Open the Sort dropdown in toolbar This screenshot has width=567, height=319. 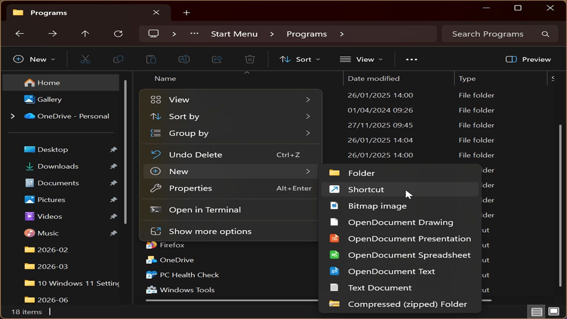(300, 59)
